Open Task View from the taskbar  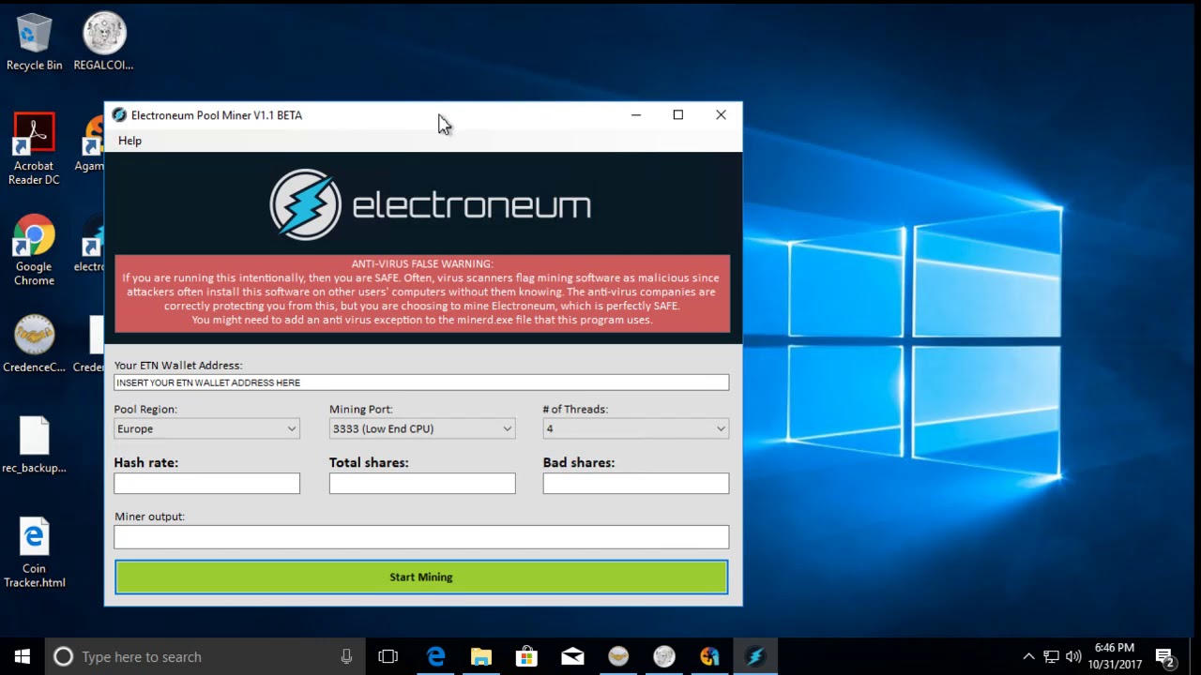click(388, 656)
